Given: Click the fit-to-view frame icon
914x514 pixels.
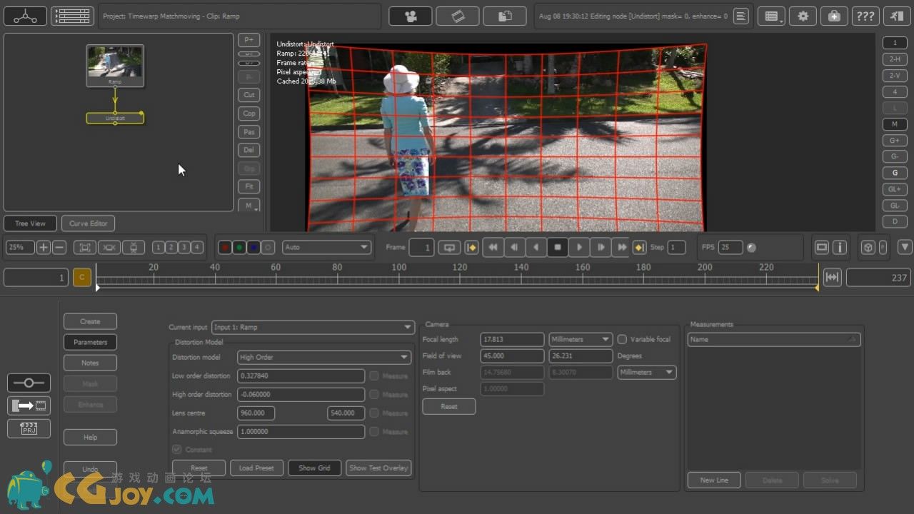Looking at the screenshot, I should coord(84,247).
